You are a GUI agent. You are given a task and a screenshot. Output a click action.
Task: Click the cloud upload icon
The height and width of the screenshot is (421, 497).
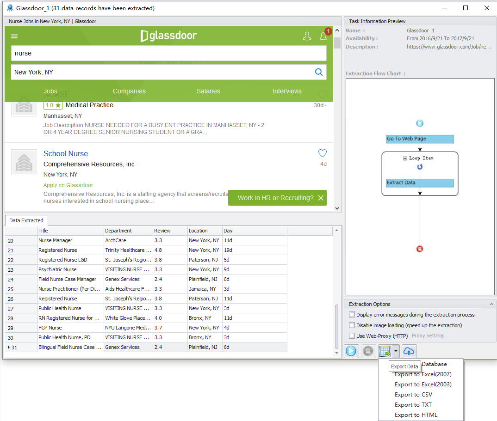coord(409,351)
